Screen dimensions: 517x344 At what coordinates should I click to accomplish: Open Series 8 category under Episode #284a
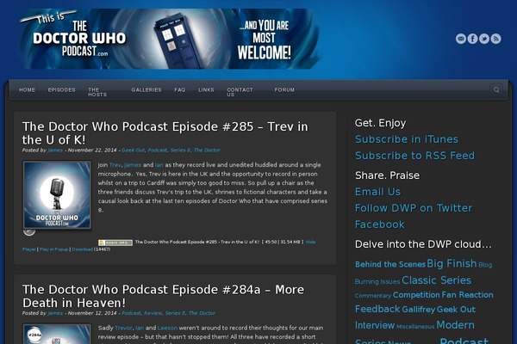[x=175, y=313]
